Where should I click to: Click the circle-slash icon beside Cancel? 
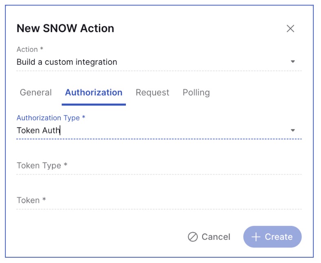pyautogui.click(x=193, y=237)
